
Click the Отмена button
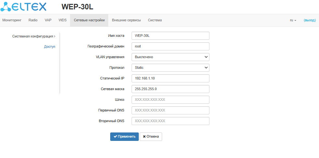coord(151,136)
